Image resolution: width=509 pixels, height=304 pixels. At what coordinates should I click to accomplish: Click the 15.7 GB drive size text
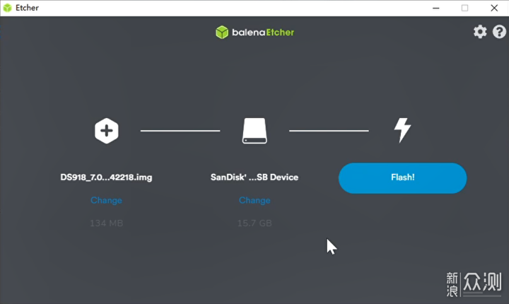255,223
